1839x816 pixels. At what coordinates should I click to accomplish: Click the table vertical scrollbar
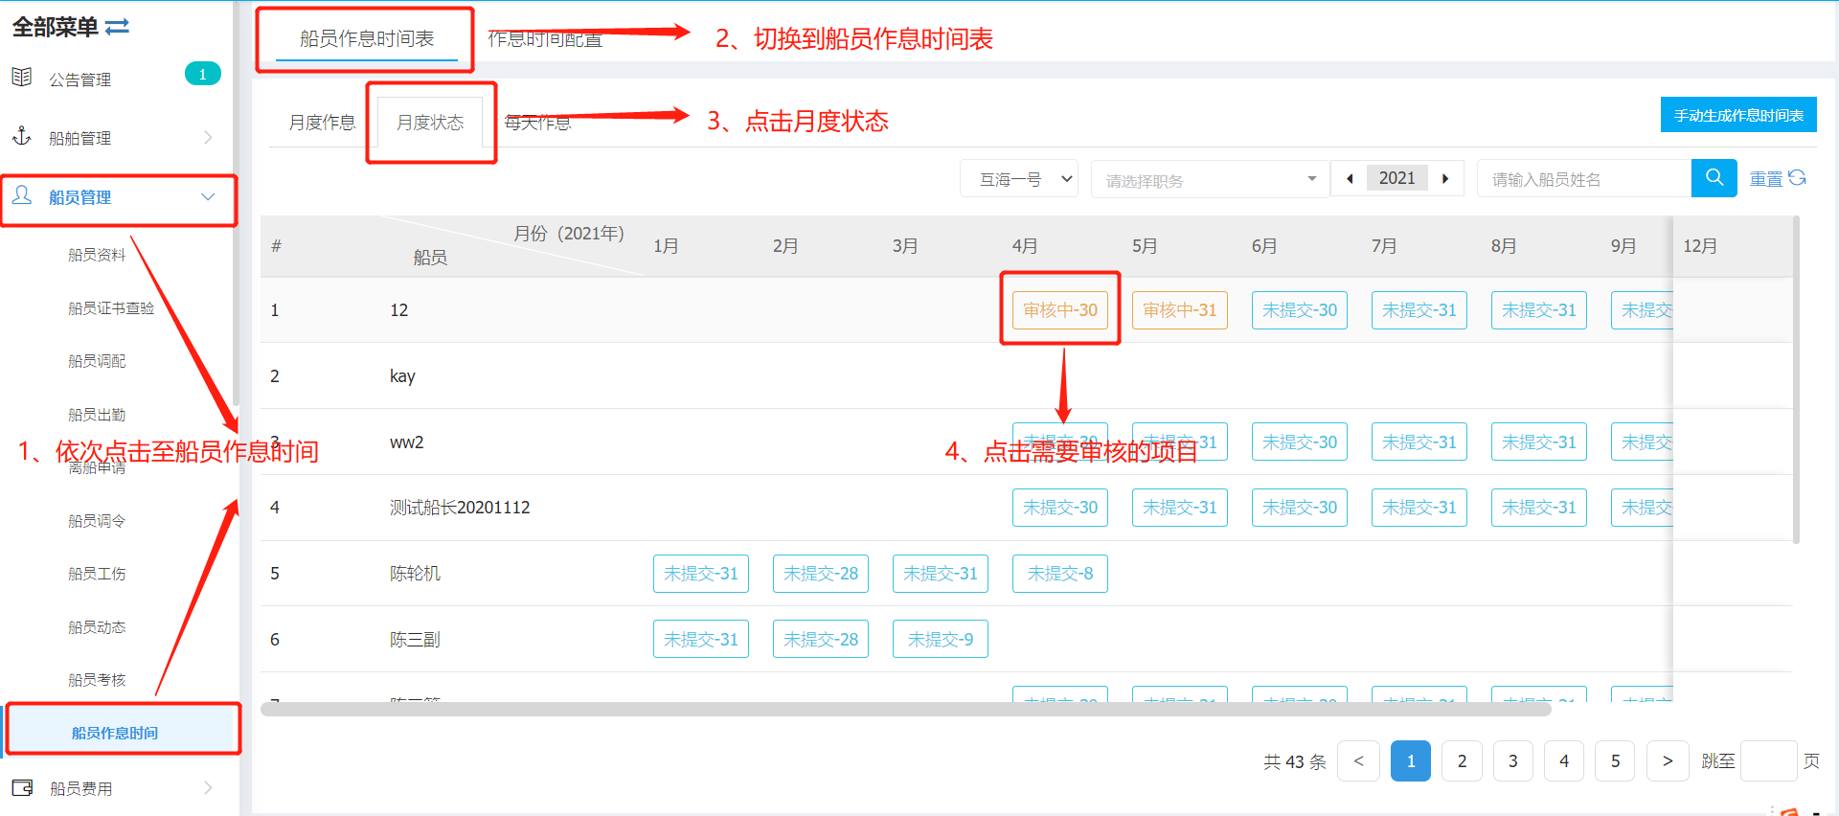pos(1796,379)
